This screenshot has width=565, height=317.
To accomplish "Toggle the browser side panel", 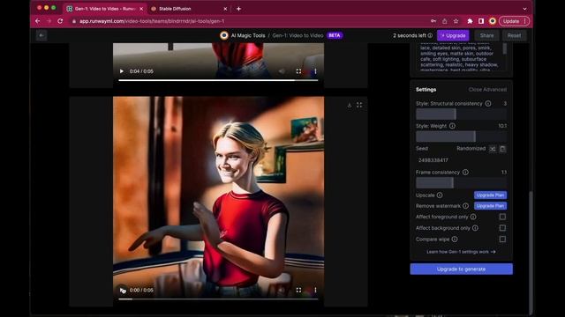I will (x=481, y=21).
